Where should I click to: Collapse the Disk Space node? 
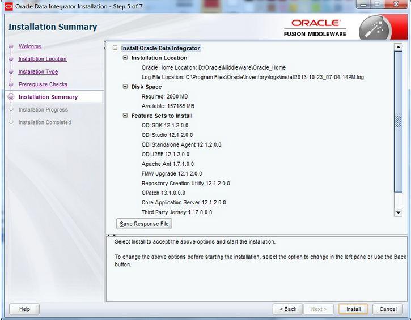125,87
